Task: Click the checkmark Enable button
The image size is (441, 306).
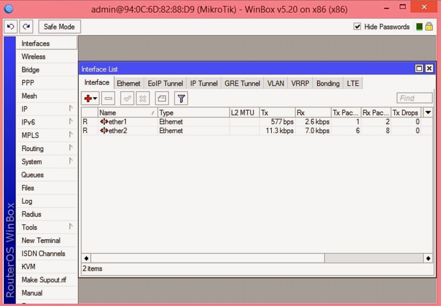Action: coord(127,98)
